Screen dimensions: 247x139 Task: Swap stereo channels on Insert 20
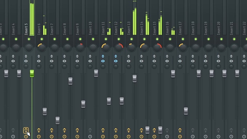[218, 61]
